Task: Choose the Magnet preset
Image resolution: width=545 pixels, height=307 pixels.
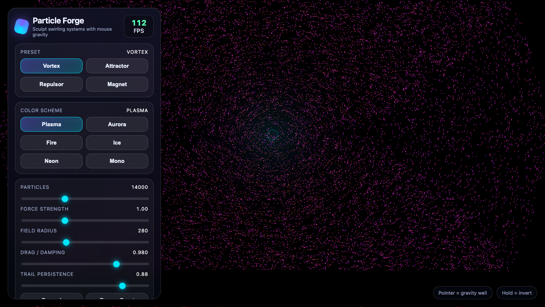Action: [117, 84]
